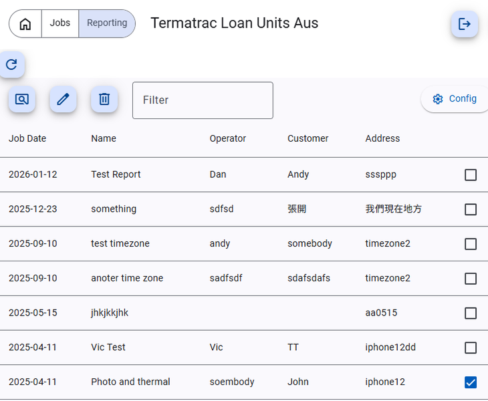488x401 pixels.
Task: Tick the checkbox for Test Report row
Action: (x=471, y=175)
